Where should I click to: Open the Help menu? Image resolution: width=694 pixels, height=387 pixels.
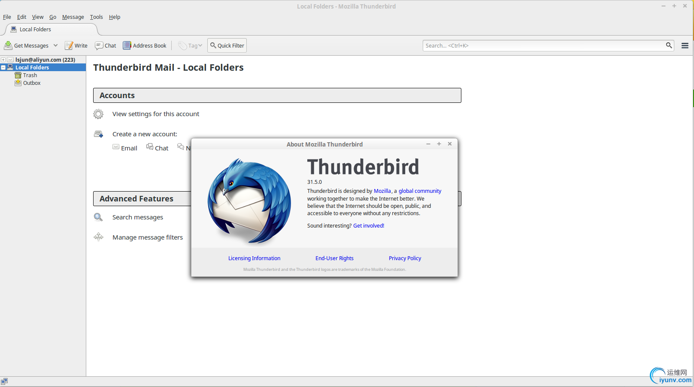pyautogui.click(x=115, y=17)
